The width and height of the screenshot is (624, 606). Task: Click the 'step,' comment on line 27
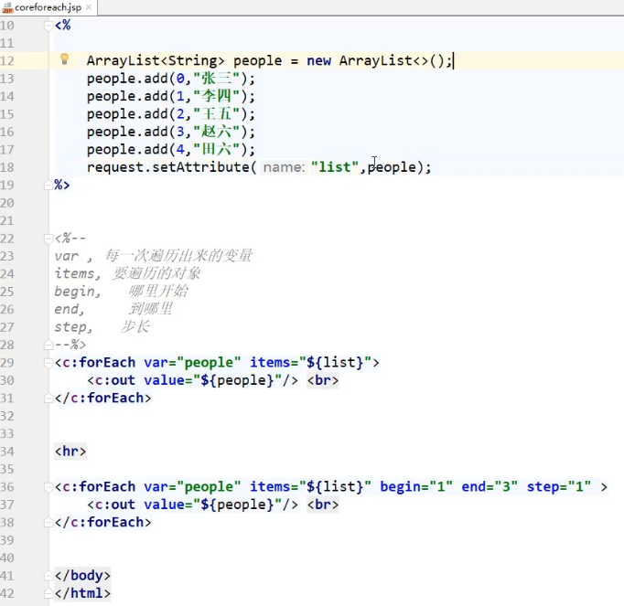[x=73, y=327]
